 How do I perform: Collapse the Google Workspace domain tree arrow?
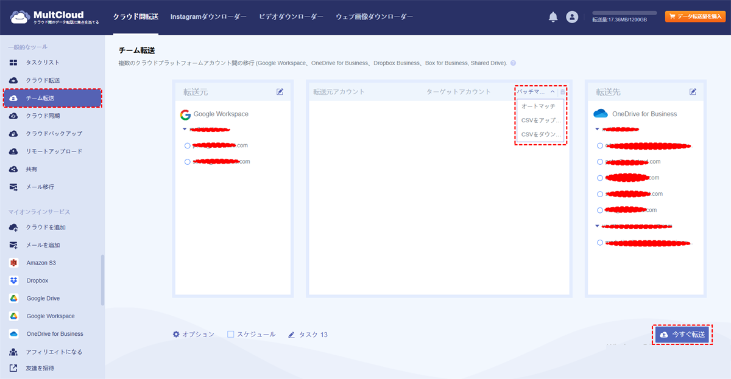185,129
